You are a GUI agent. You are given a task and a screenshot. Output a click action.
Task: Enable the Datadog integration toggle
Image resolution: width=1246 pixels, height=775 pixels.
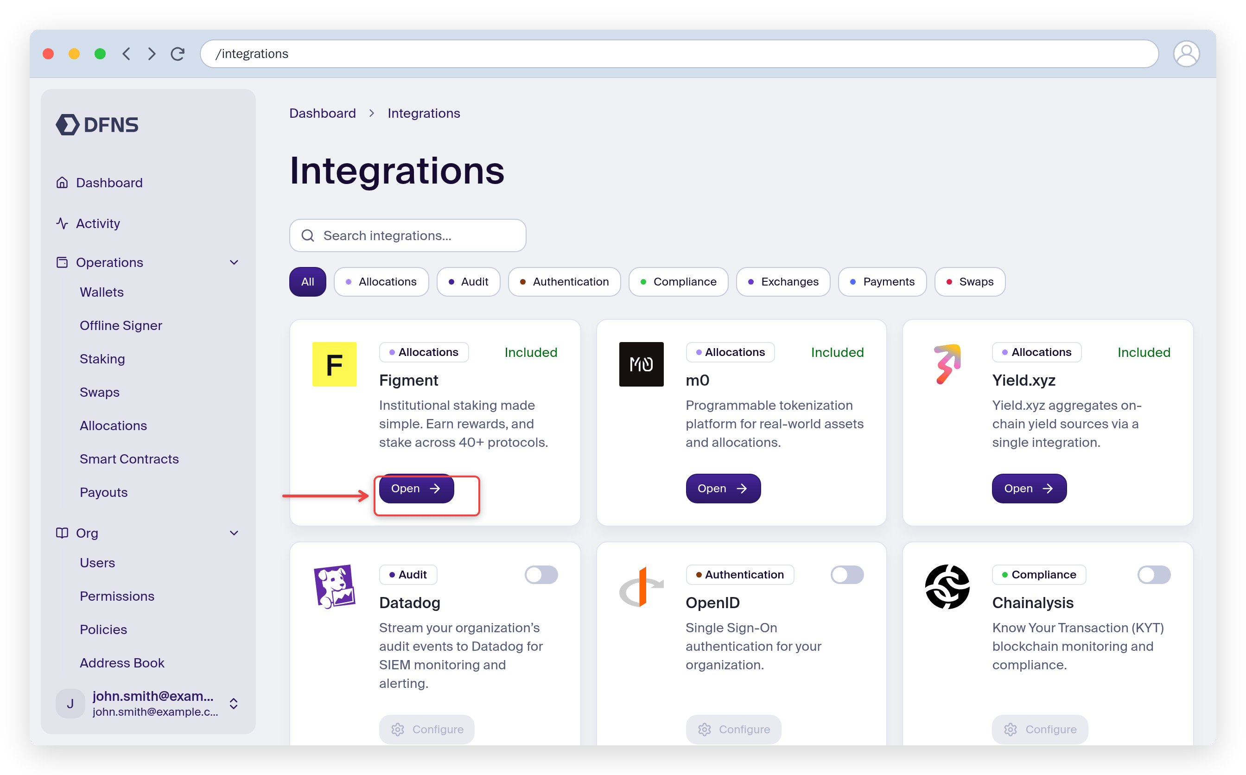541,575
